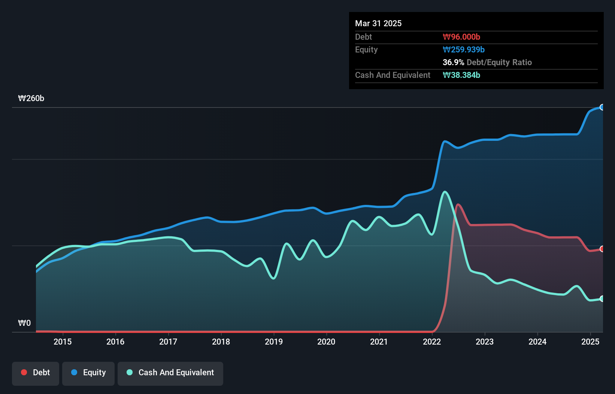This screenshot has width=615, height=394.
Task: Click the blue Equity legend dot
Action: (x=73, y=372)
